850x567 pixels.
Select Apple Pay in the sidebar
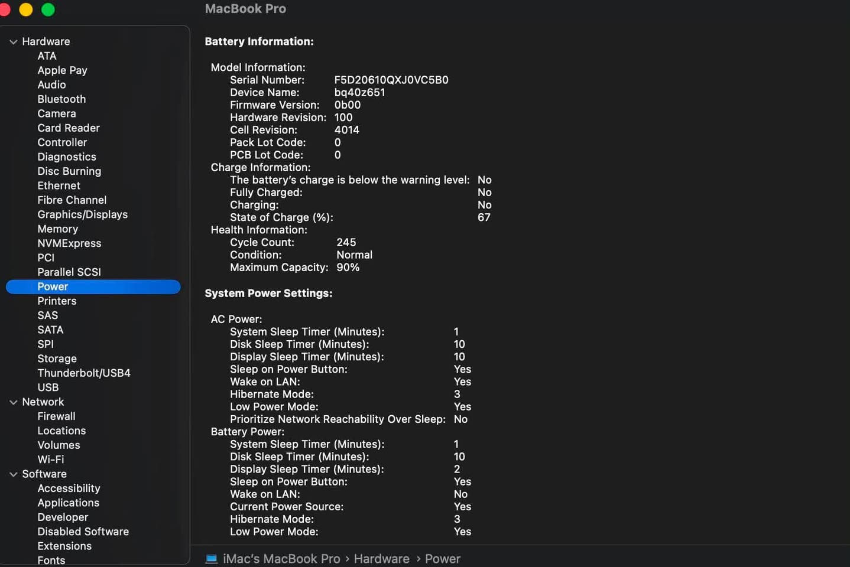pyautogui.click(x=62, y=70)
